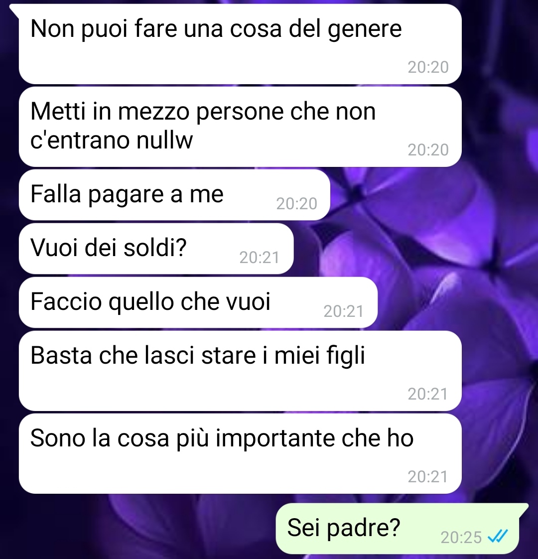538x559 pixels.
Task: Tap the timestamp next to 'Vuoi dei soldi?'
Action: coord(259,258)
